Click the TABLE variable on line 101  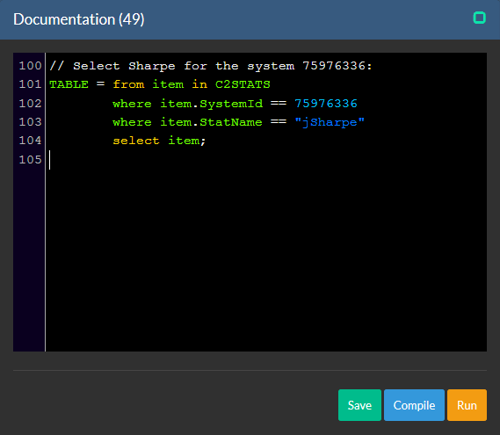69,84
